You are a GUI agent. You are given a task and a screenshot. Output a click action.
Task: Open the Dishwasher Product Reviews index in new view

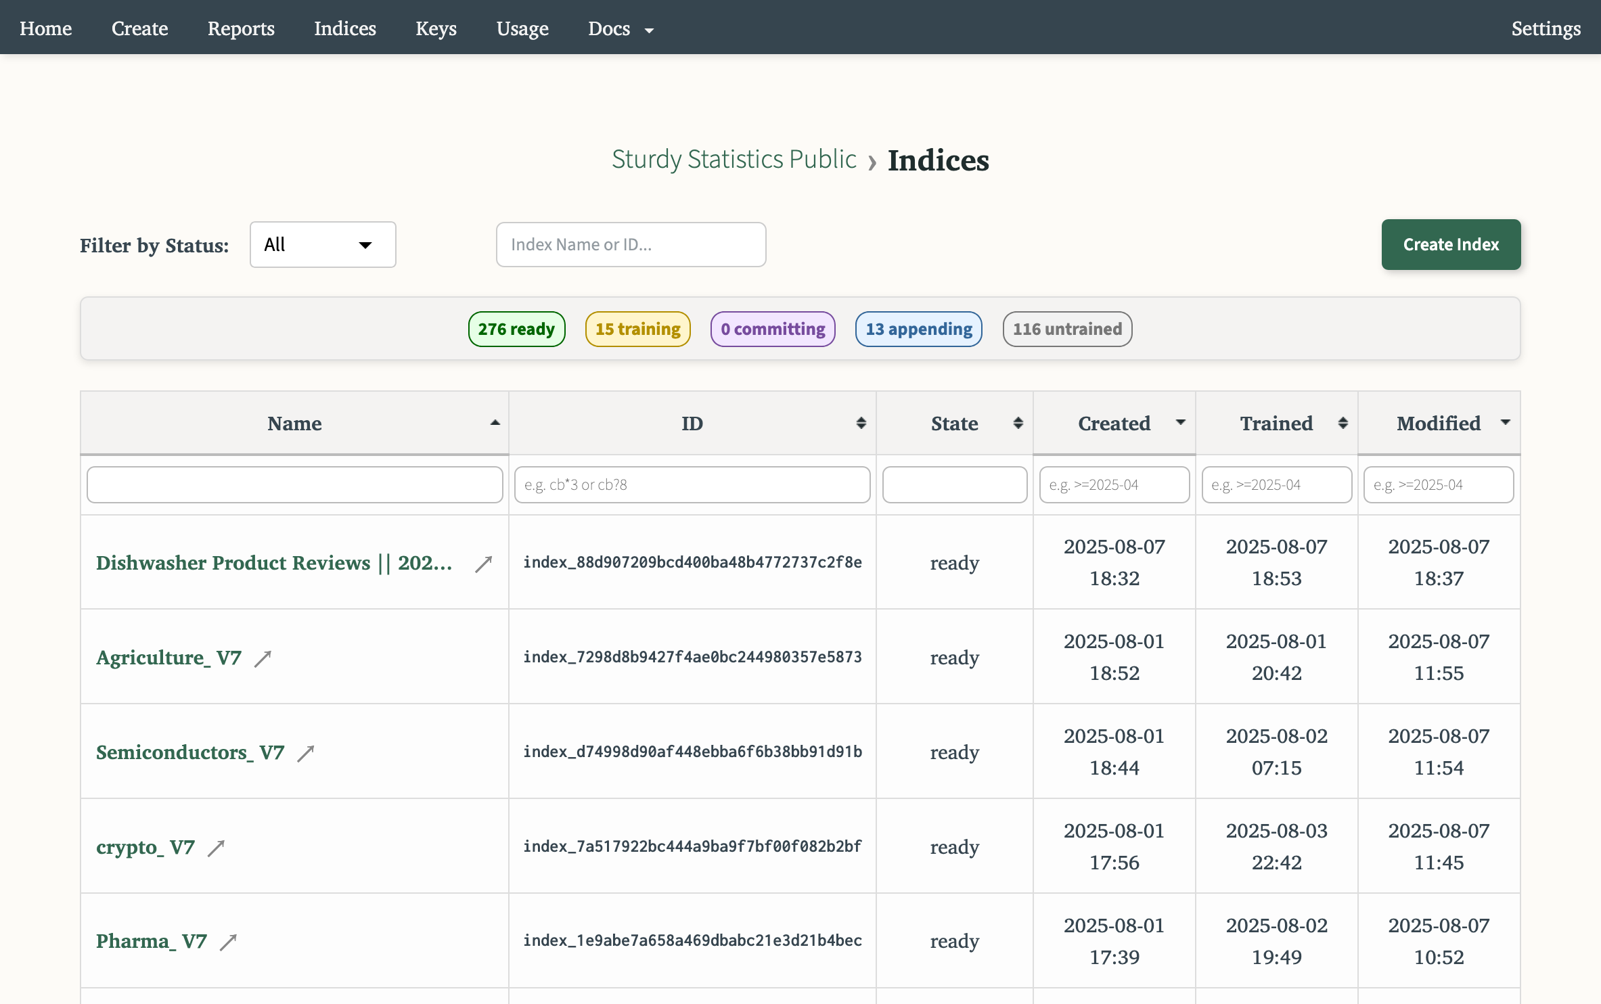(x=482, y=564)
